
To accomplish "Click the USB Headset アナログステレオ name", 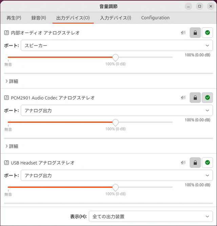I will 43,163.
